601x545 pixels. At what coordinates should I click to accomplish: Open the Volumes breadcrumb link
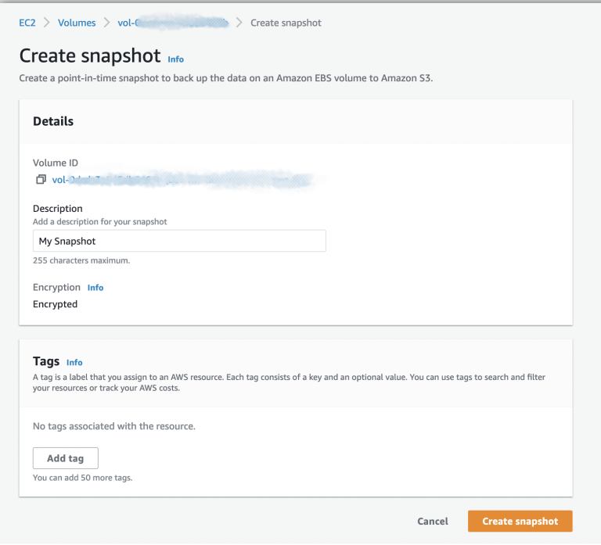pos(77,23)
